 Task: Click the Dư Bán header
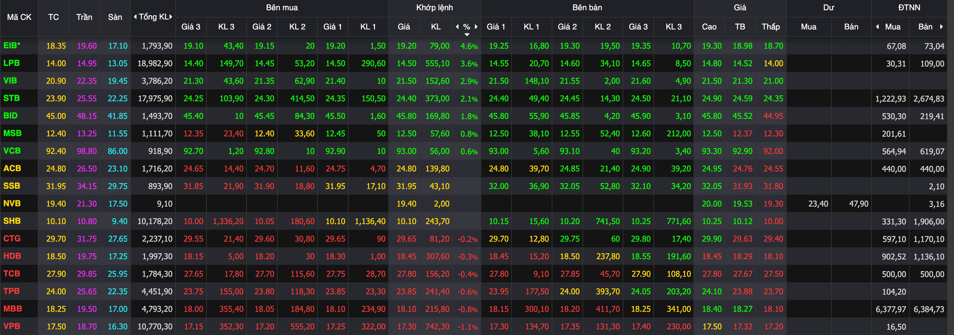pos(851,27)
